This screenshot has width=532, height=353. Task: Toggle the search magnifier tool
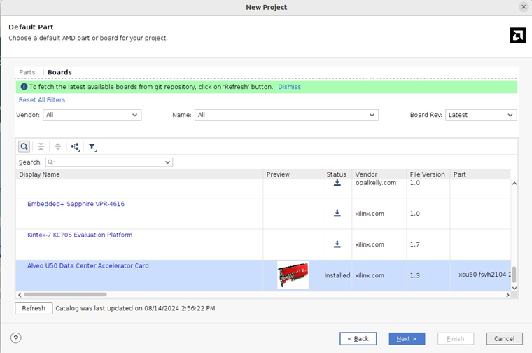(24, 146)
